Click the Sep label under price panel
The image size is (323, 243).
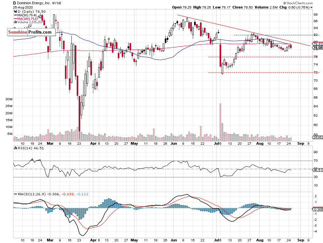tap(301, 143)
